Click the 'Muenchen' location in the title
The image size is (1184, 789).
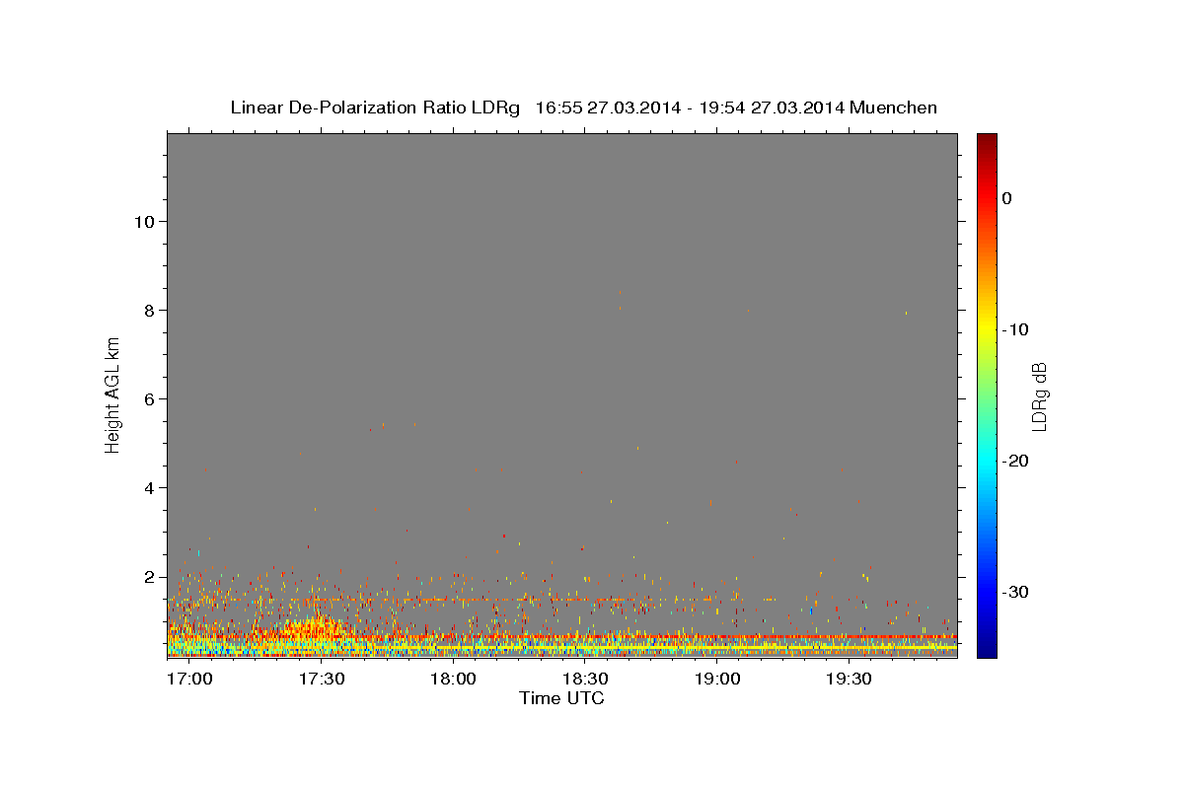(x=893, y=108)
